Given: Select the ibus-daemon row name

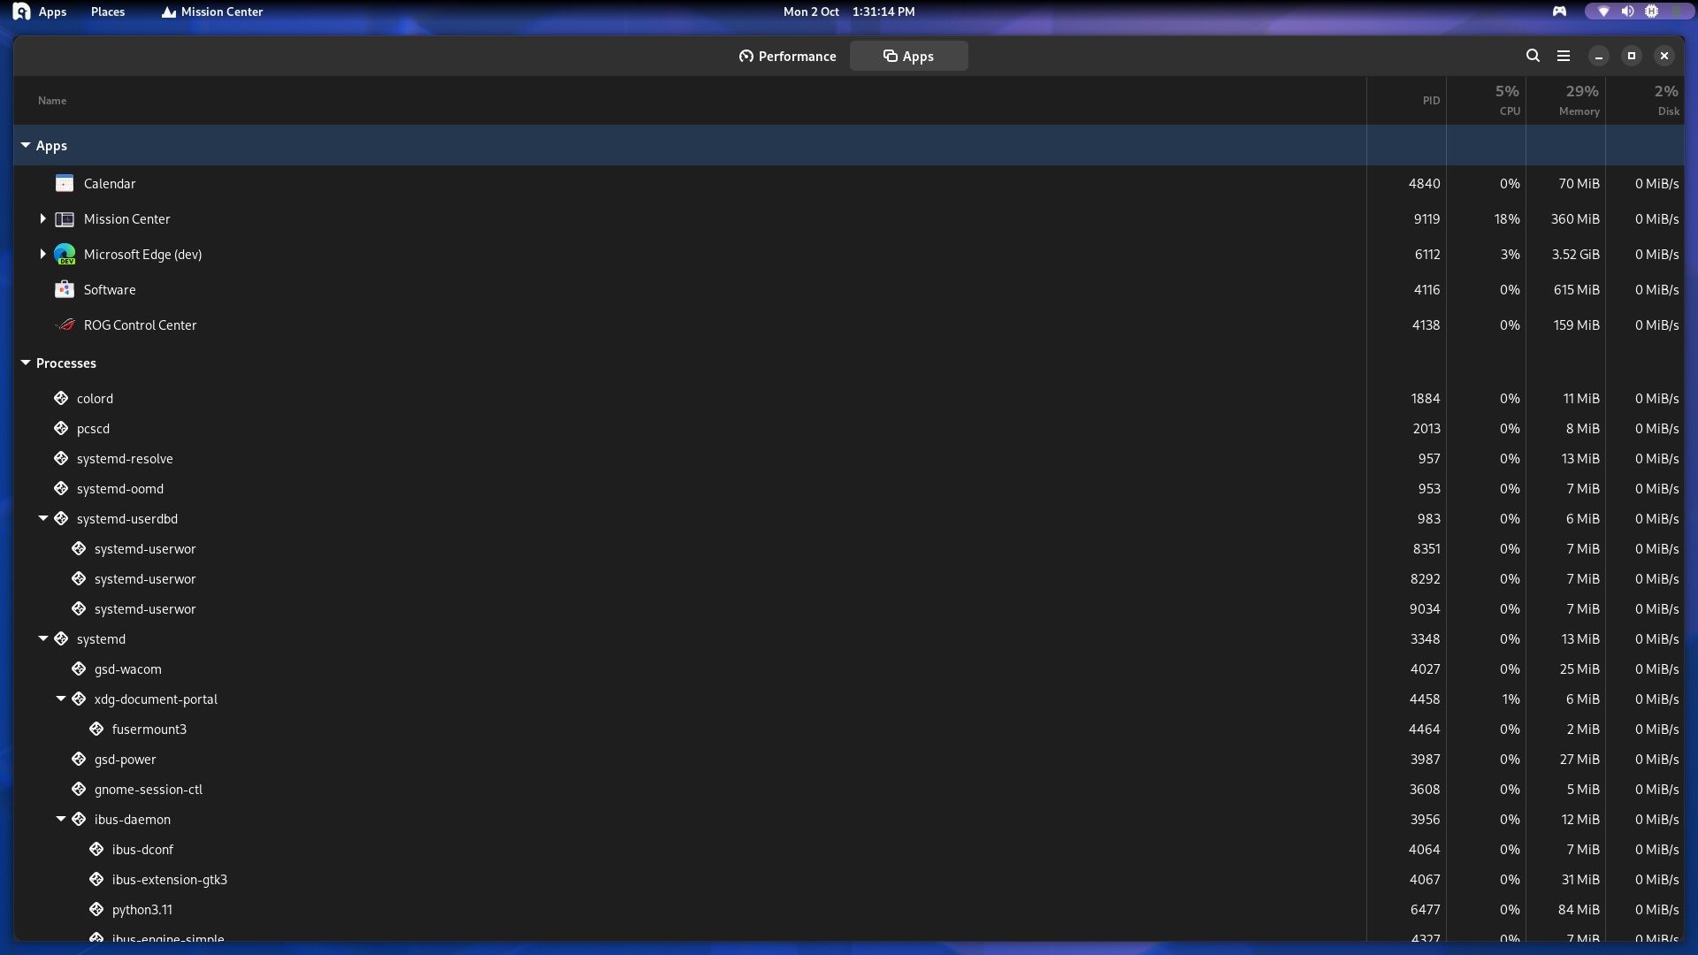Looking at the screenshot, I should (133, 819).
